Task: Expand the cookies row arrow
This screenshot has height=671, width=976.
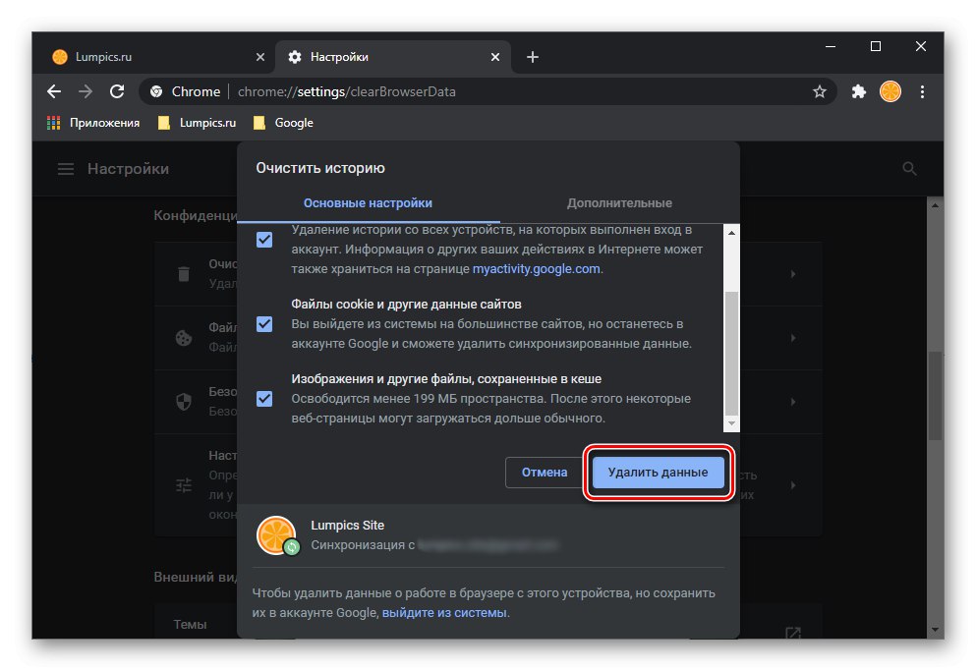Action: [x=792, y=338]
